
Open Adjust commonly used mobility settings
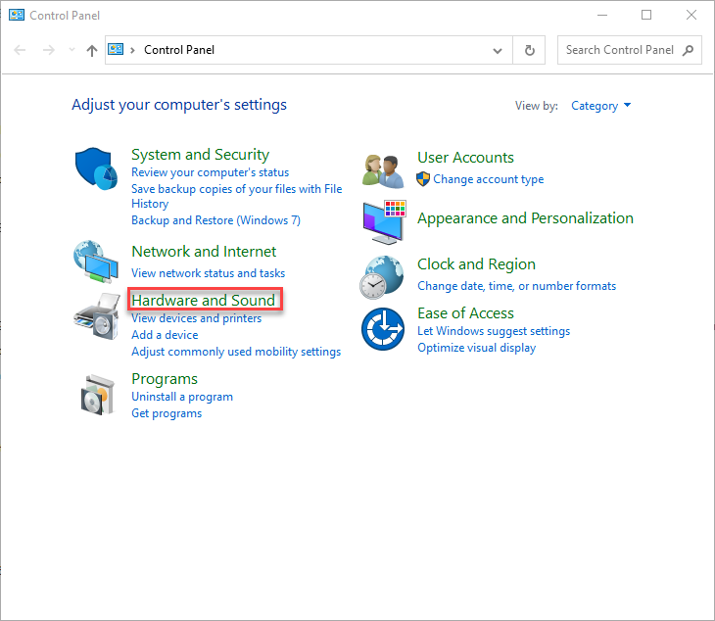tap(236, 352)
